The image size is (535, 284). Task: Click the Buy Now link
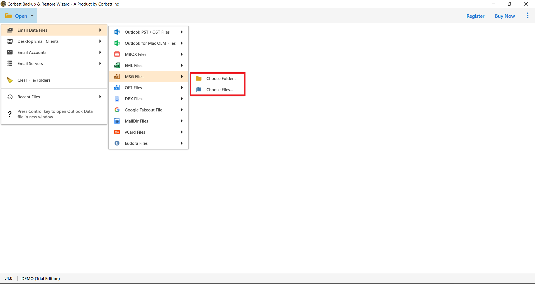505,16
